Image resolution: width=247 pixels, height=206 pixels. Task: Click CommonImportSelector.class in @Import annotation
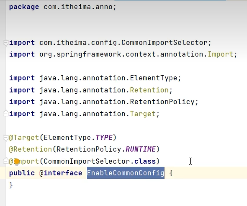[100, 161]
